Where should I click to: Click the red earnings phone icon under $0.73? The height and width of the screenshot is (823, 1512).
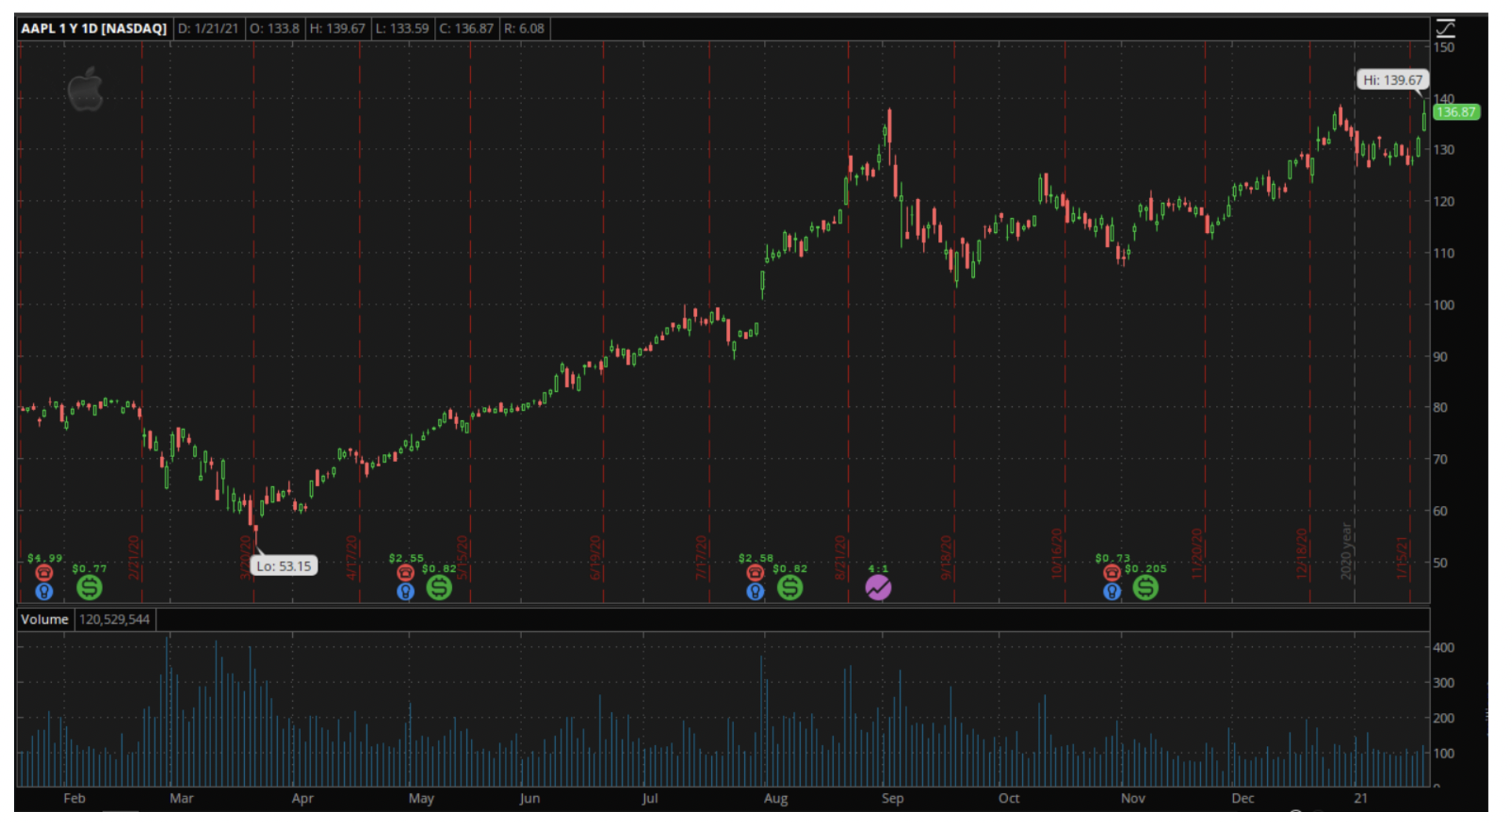tap(1112, 573)
